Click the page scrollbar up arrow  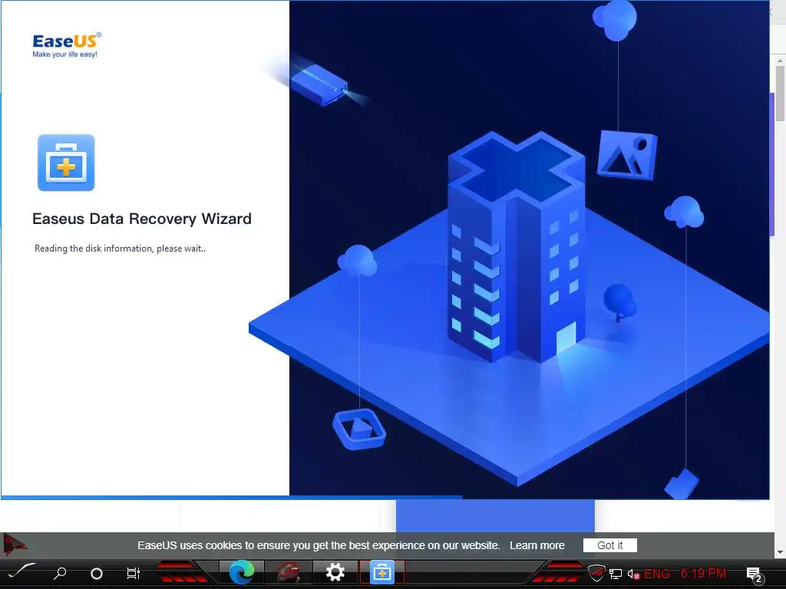[780, 61]
